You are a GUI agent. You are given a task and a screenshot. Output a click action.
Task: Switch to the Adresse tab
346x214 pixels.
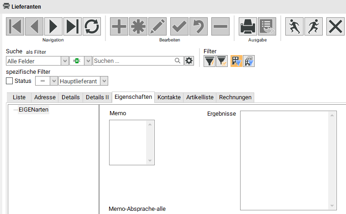(x=45, y=97)
